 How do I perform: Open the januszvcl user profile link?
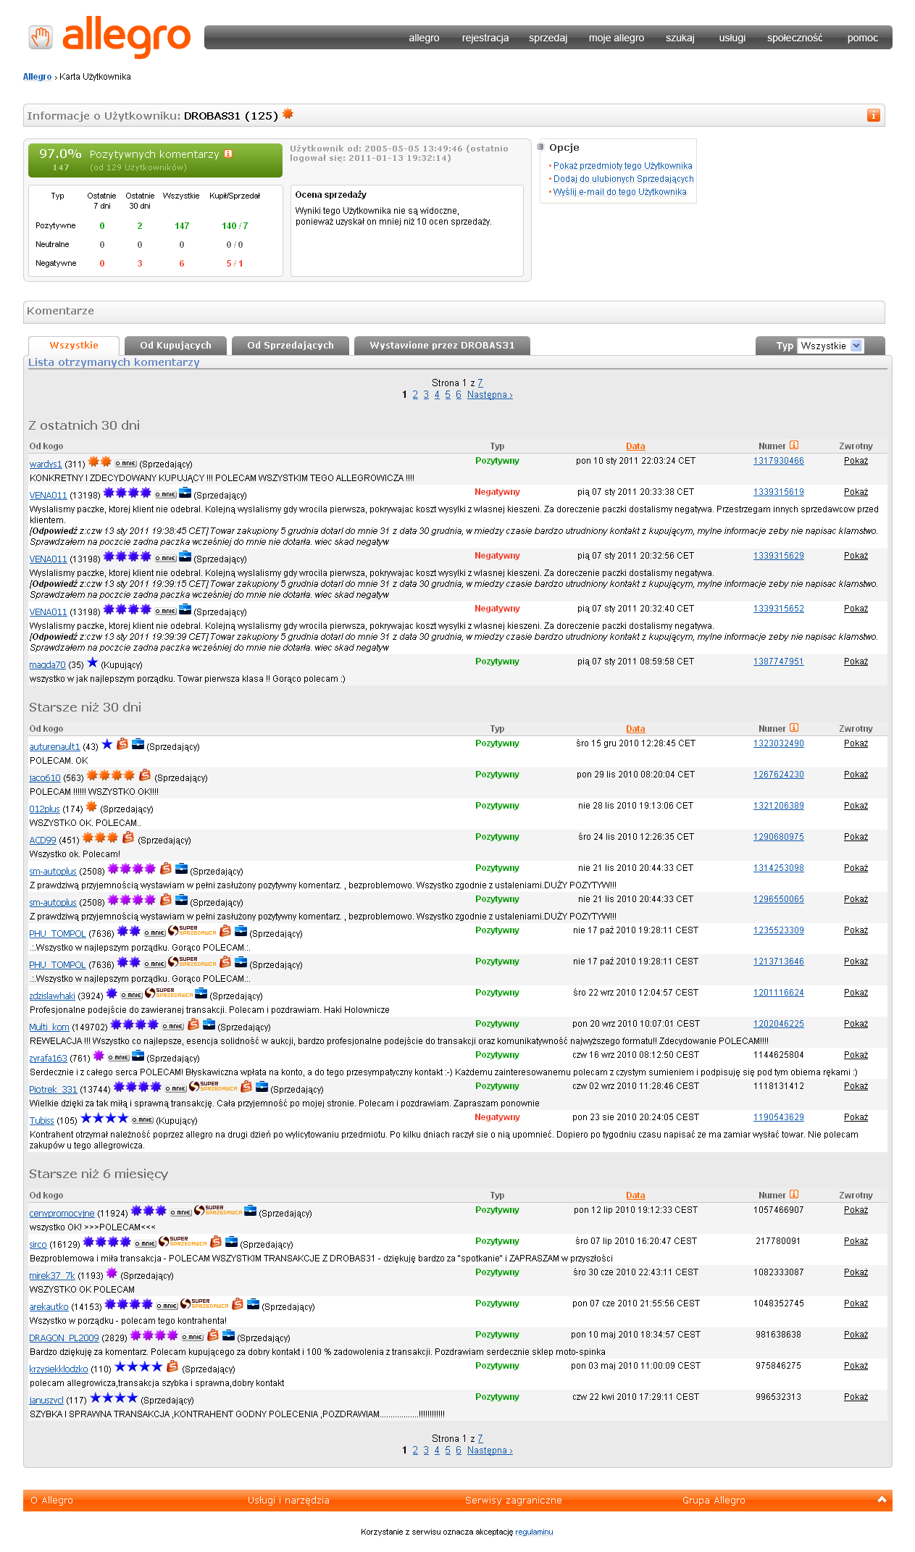(46, 1400)
